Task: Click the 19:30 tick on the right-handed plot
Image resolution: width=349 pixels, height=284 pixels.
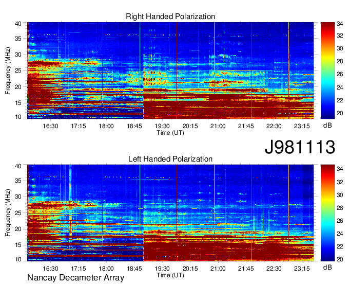Action: 162,126
